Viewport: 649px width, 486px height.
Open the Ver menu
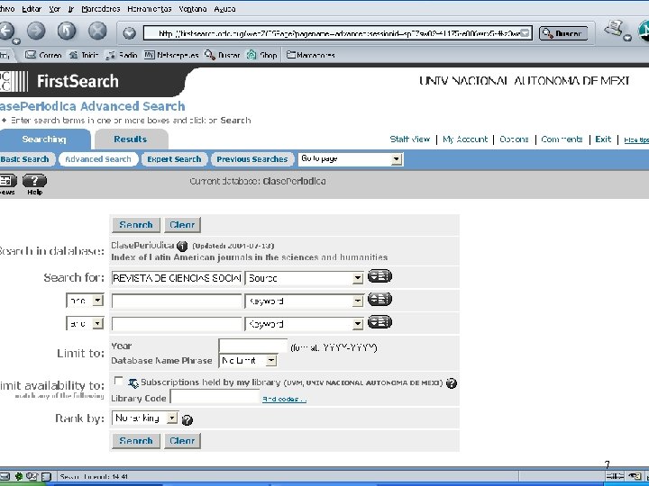point(55,9)
